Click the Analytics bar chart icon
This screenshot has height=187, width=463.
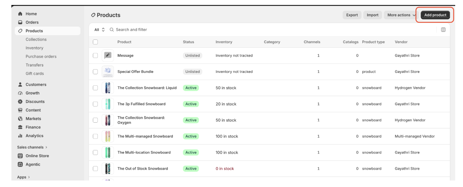point(20,136)
